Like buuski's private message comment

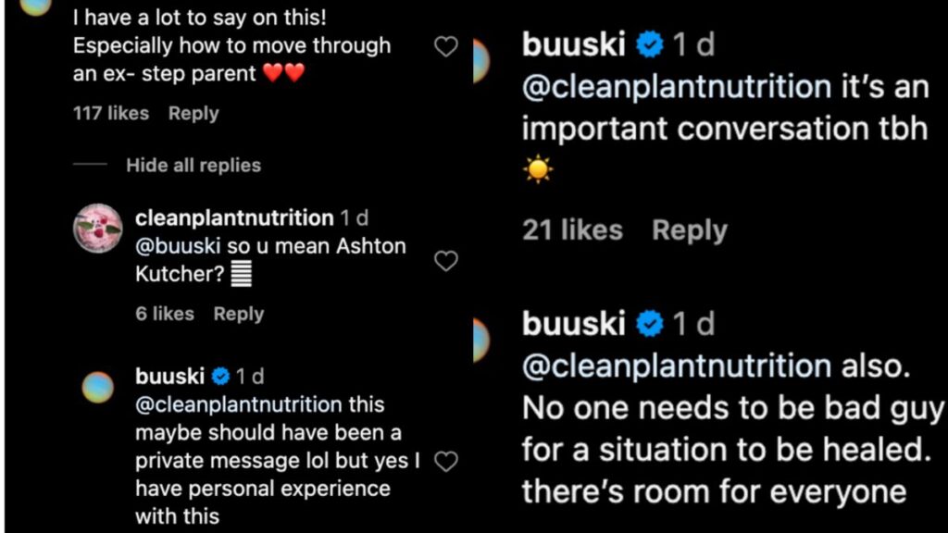pyautogui.click(x=446, y=460)
